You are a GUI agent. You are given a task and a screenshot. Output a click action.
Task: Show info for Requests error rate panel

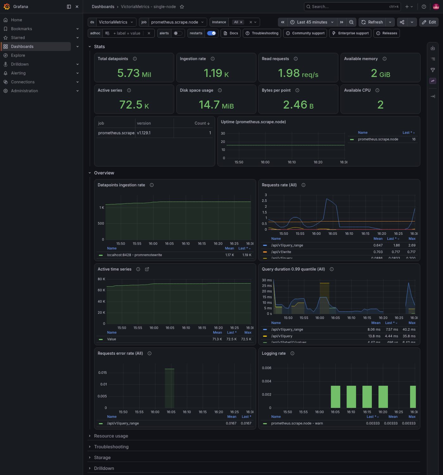point(149,353)
